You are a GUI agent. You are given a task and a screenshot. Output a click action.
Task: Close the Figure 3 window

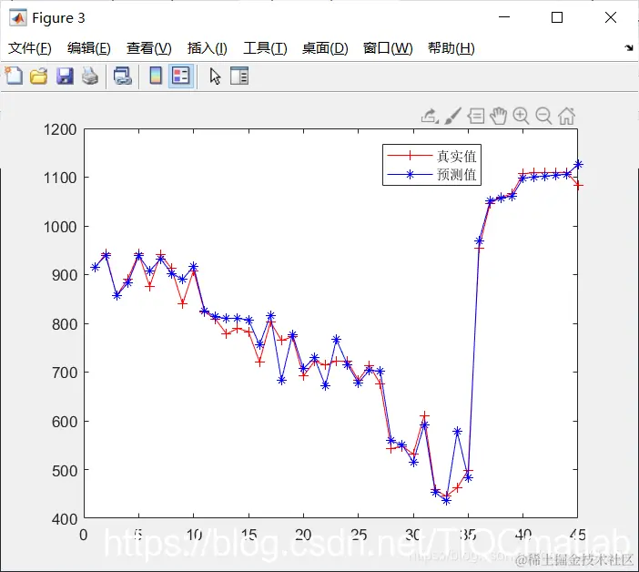point(611,17)
